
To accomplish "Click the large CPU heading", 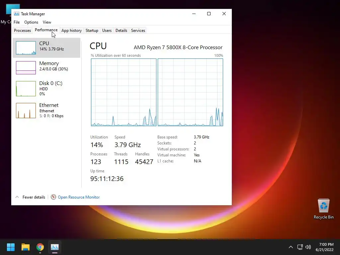I will 98,46.
